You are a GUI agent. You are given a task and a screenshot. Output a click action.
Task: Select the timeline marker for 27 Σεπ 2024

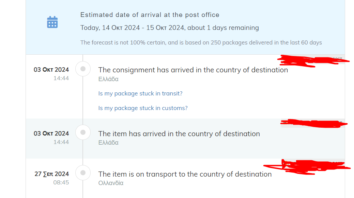[83, 173]
